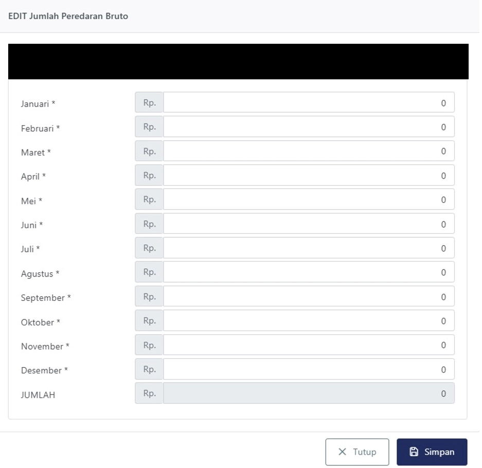Click the save icon on Simpan button

[x=414, y=452]
